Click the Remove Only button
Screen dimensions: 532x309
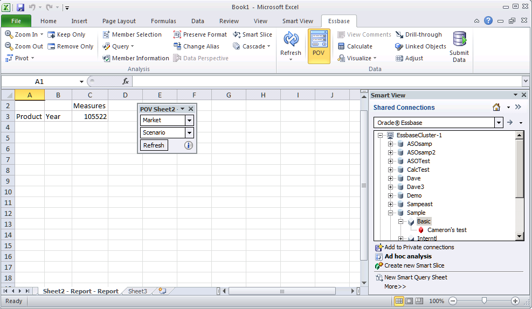tap(71, 46)
